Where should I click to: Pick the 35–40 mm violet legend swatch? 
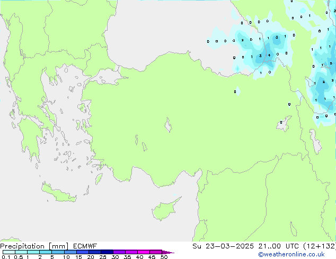point(131,252)
